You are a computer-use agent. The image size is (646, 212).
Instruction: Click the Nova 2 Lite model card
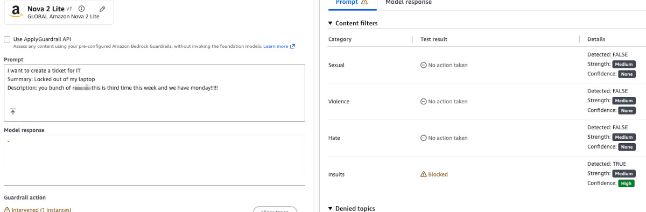59,12
